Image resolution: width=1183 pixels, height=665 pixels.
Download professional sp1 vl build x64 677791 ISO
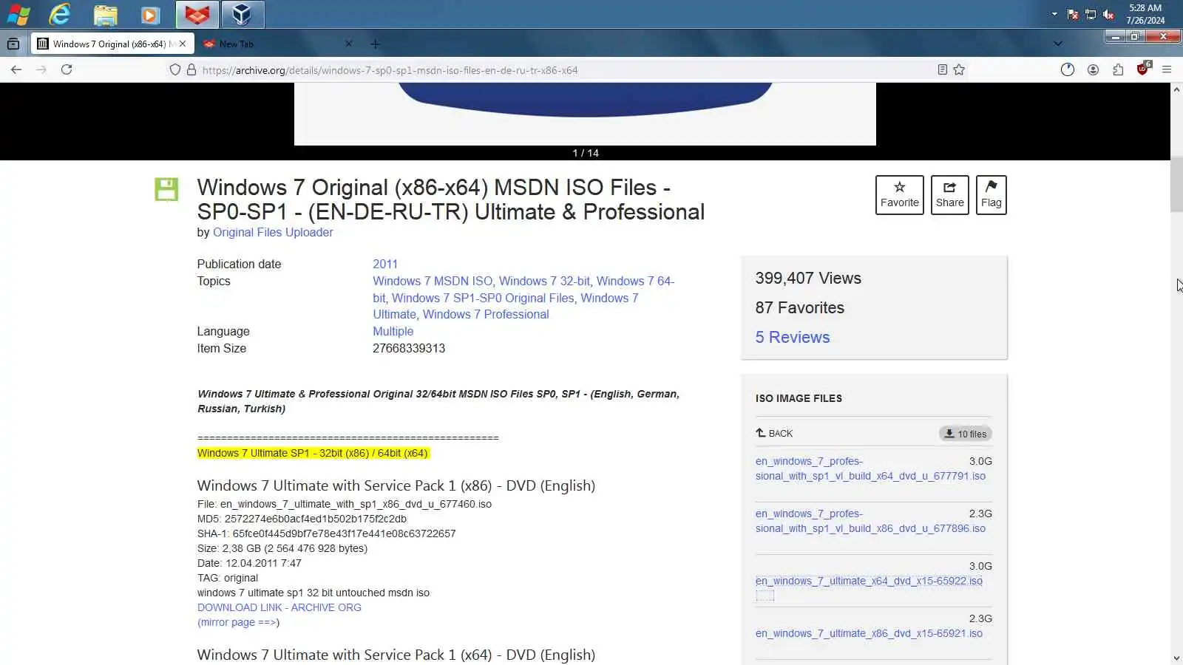[870, 468]
